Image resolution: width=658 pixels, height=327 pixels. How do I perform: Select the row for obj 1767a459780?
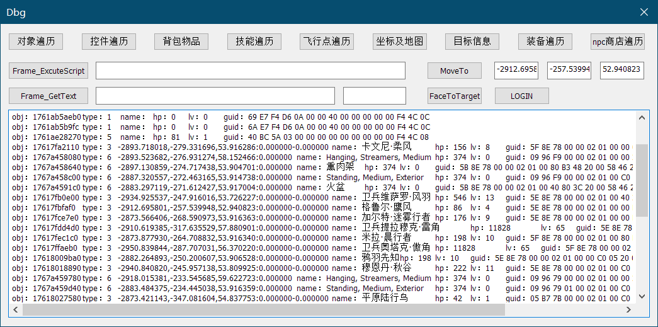click(322, 278)
